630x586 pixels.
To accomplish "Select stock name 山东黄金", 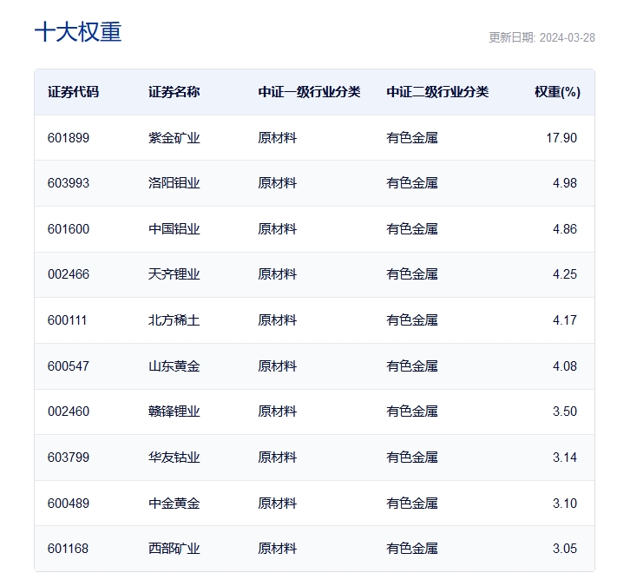I will [174, 366].
